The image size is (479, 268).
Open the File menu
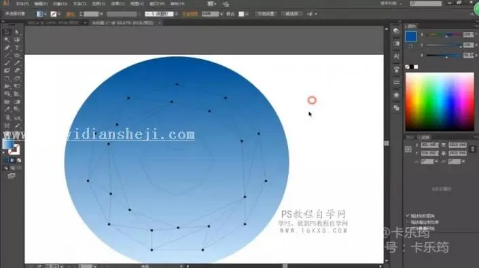pyautogui.click(x=22, y=4)
